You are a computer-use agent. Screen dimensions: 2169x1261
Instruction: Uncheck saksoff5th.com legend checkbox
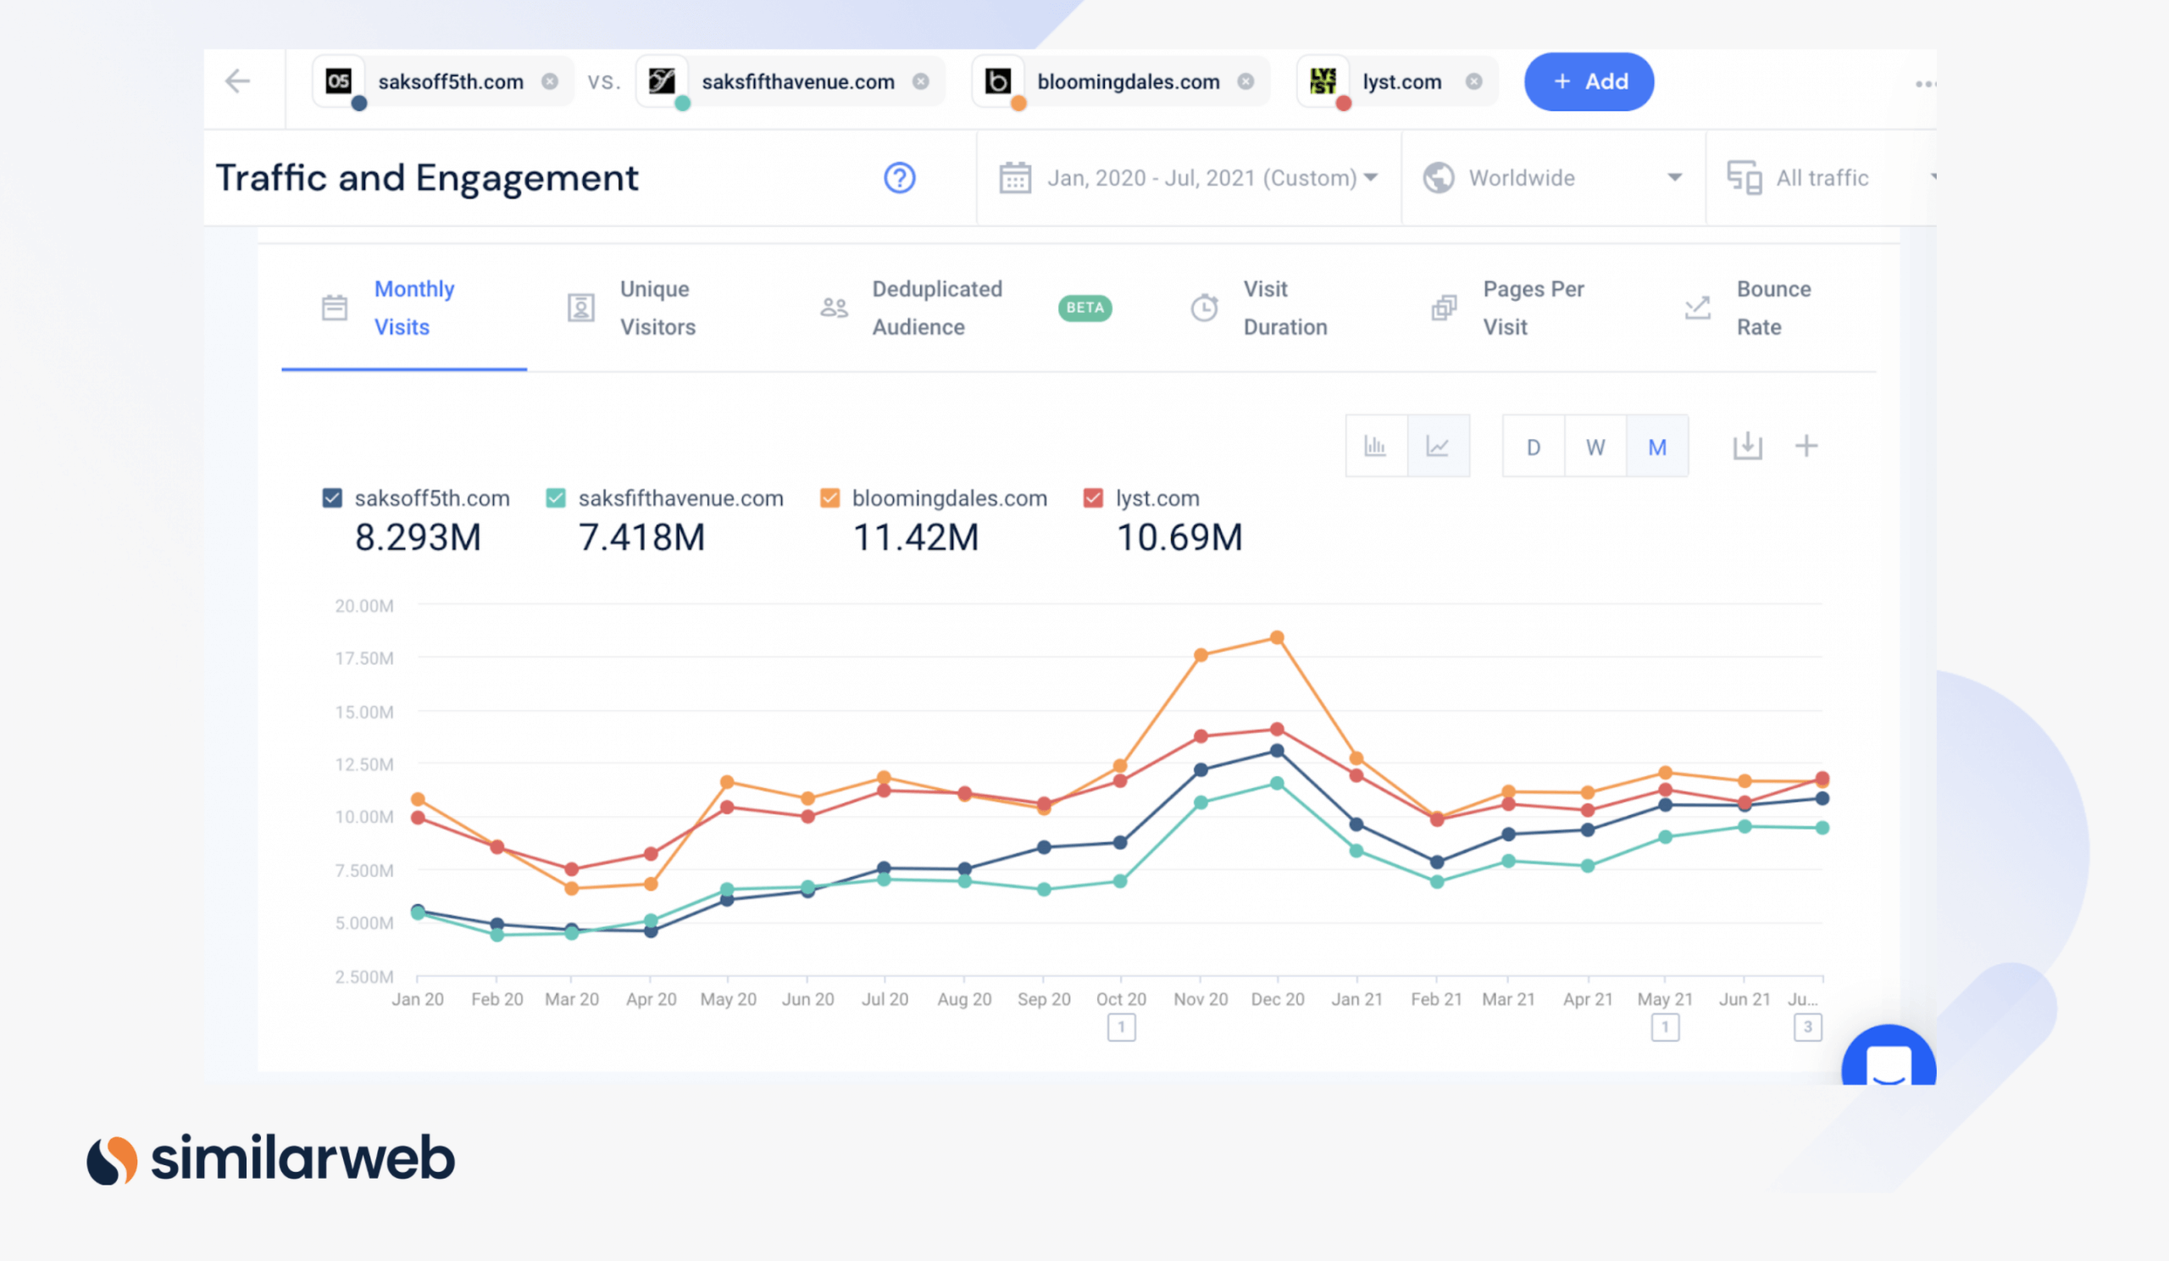[332, 498]
